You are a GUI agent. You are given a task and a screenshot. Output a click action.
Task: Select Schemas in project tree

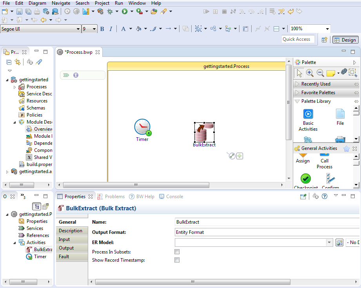36,108
